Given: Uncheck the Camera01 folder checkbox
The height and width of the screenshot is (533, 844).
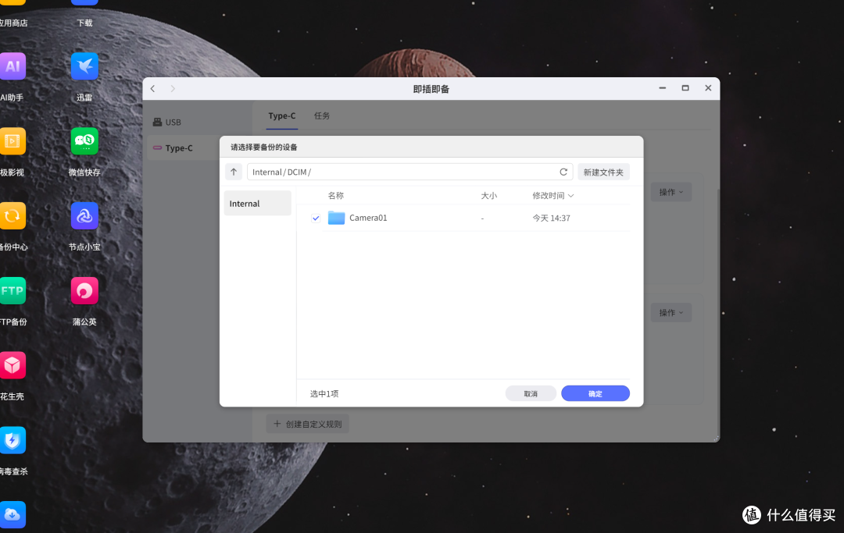Looking at the screenshot, I should pos(316,219).
